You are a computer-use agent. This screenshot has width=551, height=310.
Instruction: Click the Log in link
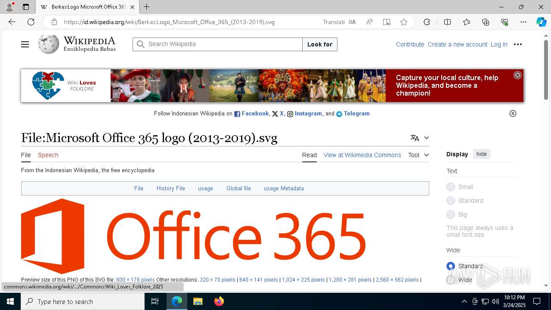[499, 44]
